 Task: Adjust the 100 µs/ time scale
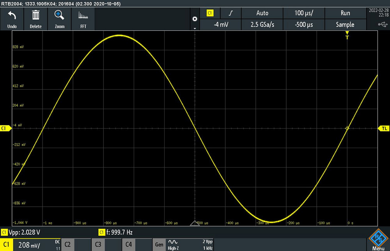304,13
